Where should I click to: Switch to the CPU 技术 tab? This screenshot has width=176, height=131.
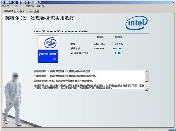20,12
